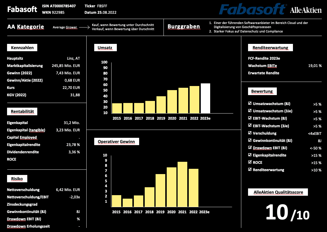Toggle the Umsatzwachstum (8J) checkbox
327x232 pixels.
click(250, 103)
